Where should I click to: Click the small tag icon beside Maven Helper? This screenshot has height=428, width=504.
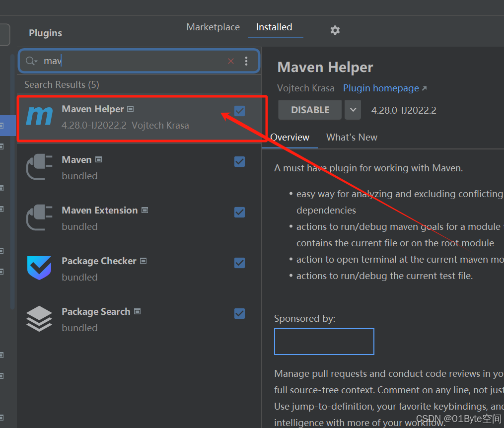click(131, 109)
